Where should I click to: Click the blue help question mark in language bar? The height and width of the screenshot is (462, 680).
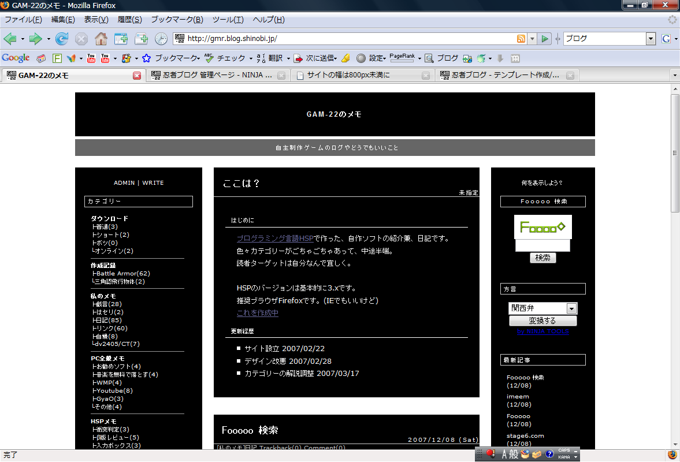(x=549, y=454)
